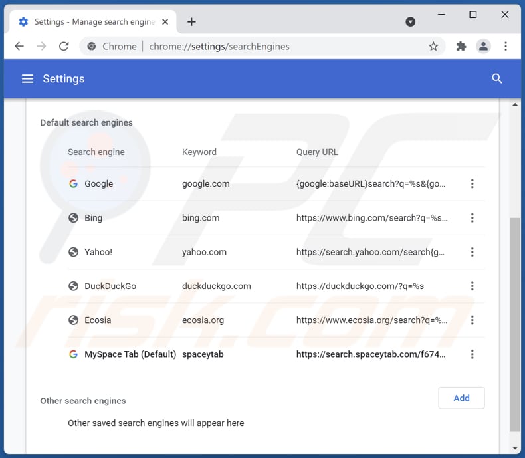Viewport: 525px width, 458px height.
Task: Select the Yahoo! search engine name
Action: point(98,252)
